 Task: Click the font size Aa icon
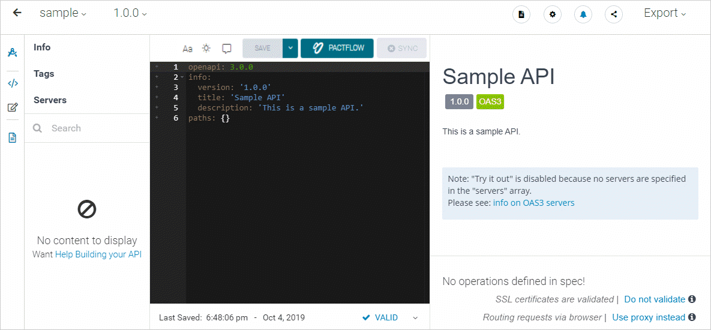pyautogui.click(x=188, y=49)
